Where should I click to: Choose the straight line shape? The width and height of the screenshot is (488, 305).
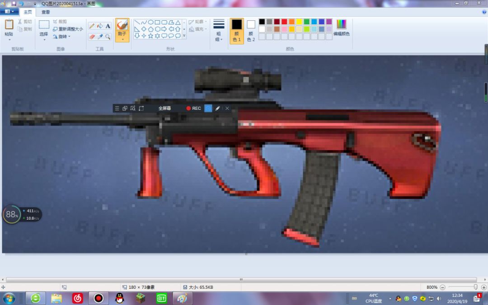pyautogui.click(x=137, y=23)
